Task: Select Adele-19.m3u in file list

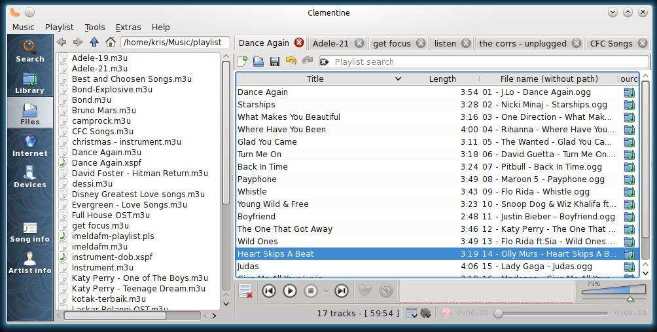Action: 99,58
